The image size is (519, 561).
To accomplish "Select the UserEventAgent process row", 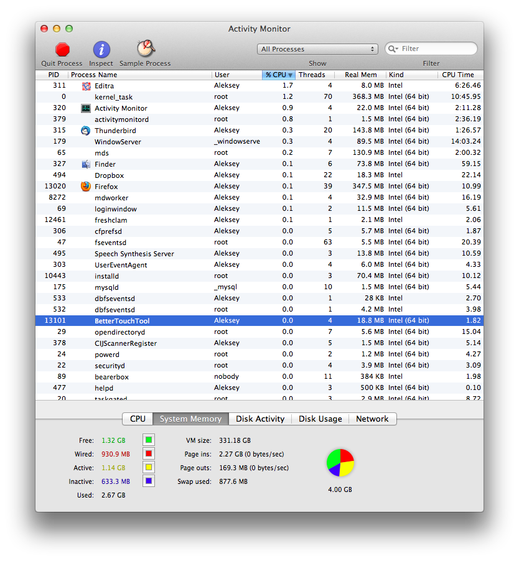I will (259, 265).
